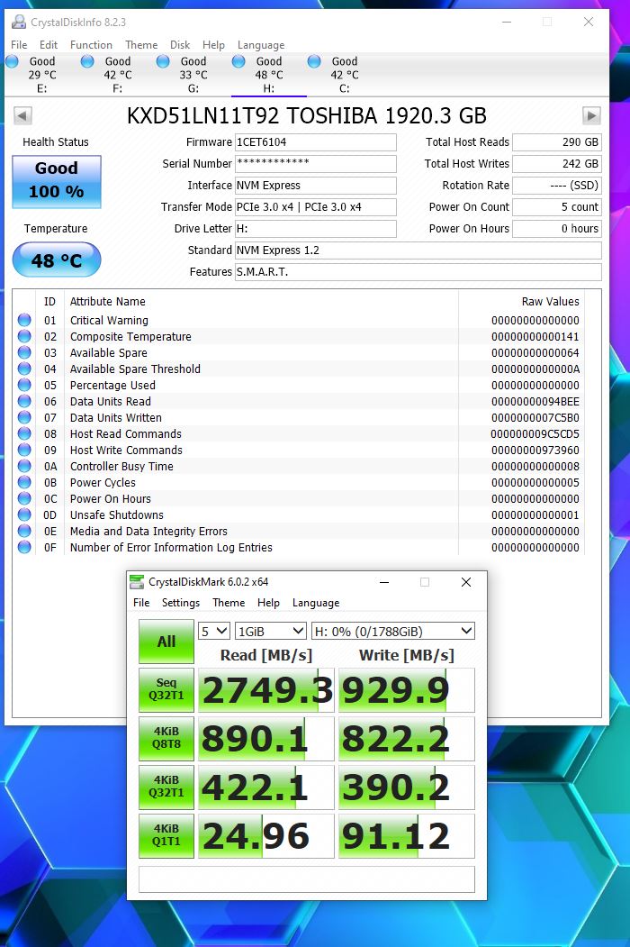Screen dimensions: 630x947
Task: Click raw value 00000000000141 for Composite Temperature
Action: [x=535, y=336]
